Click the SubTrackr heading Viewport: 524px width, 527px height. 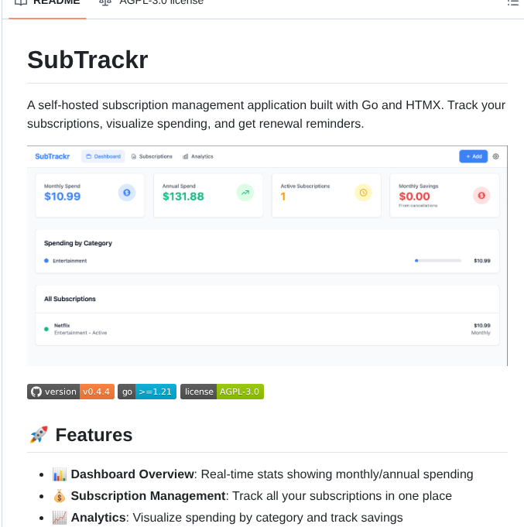tap(87, 60)
